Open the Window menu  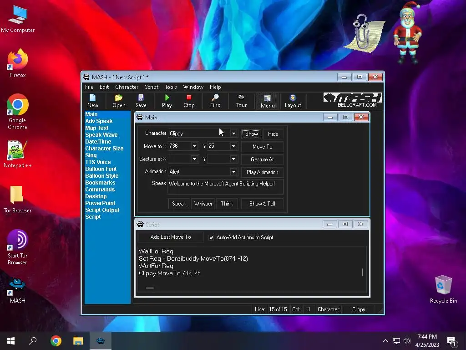tap(193, 87)
